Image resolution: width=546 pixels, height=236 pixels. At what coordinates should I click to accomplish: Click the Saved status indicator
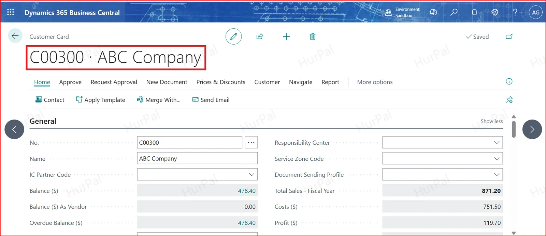(477, 36)
